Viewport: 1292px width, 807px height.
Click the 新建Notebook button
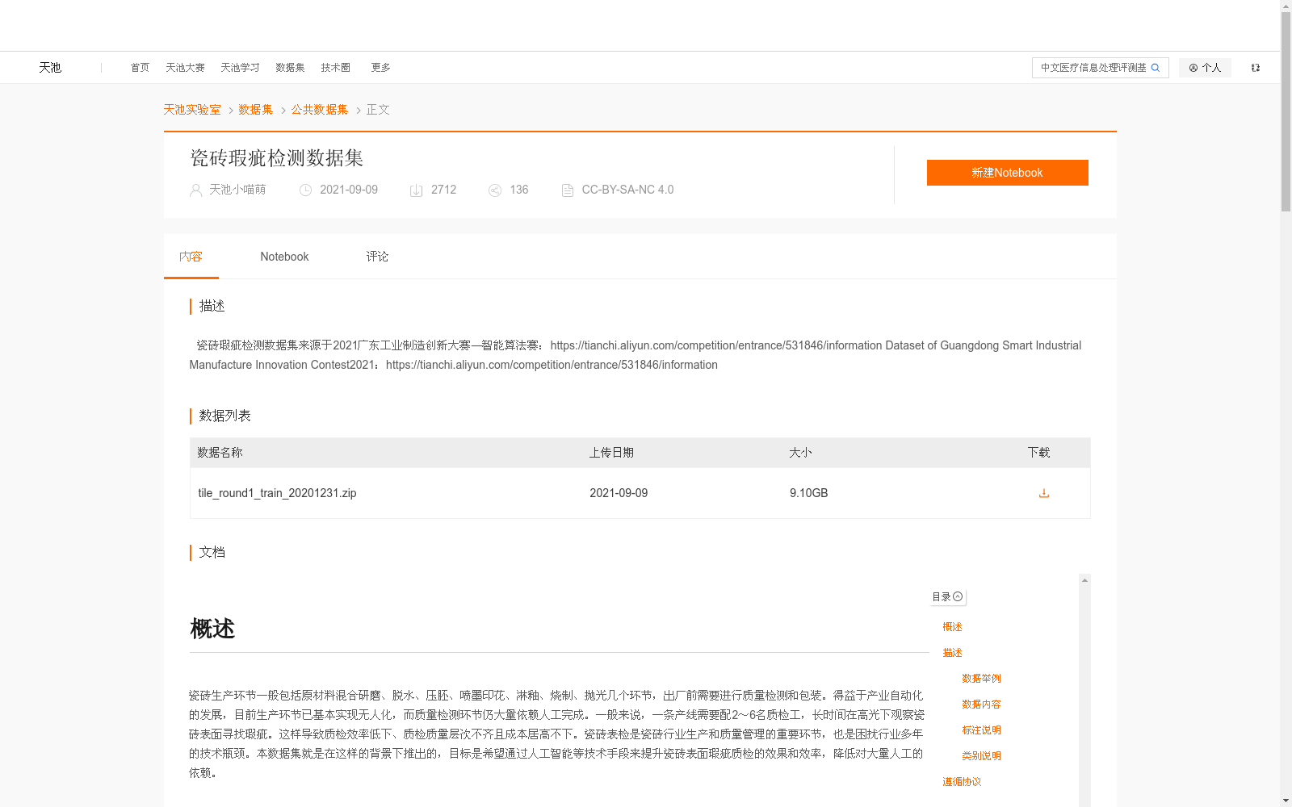[1007, 173]
